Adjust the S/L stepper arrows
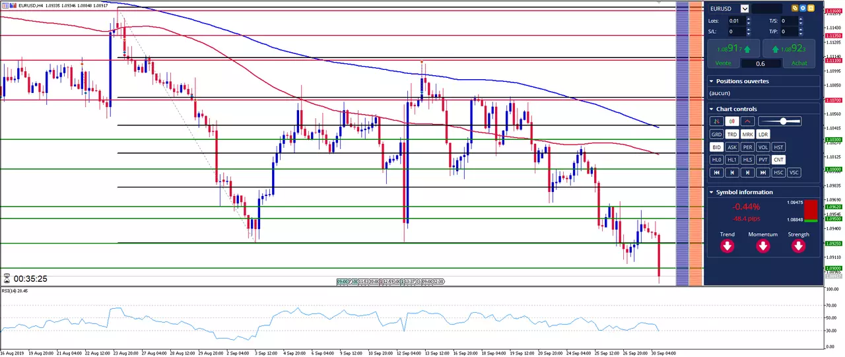The height and width of the screenshot is (357, 845). (x=749, y=31)
